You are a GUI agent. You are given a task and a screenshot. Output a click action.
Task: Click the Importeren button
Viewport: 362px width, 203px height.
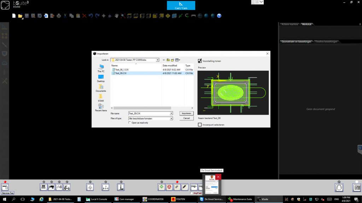click(186, 113)
